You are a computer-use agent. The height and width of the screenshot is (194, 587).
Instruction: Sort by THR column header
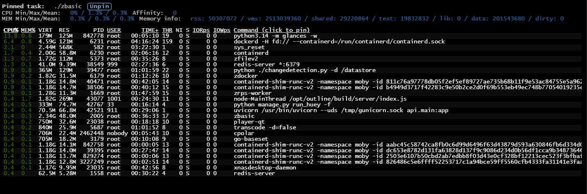(167, 30)
